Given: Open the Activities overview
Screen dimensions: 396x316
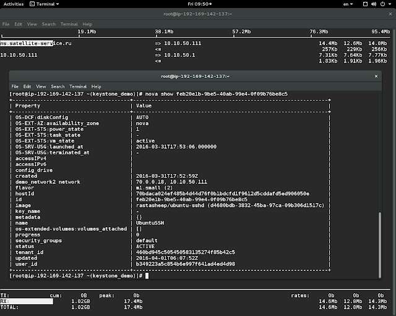Looking at the screenshot, I should pos(14,4).
